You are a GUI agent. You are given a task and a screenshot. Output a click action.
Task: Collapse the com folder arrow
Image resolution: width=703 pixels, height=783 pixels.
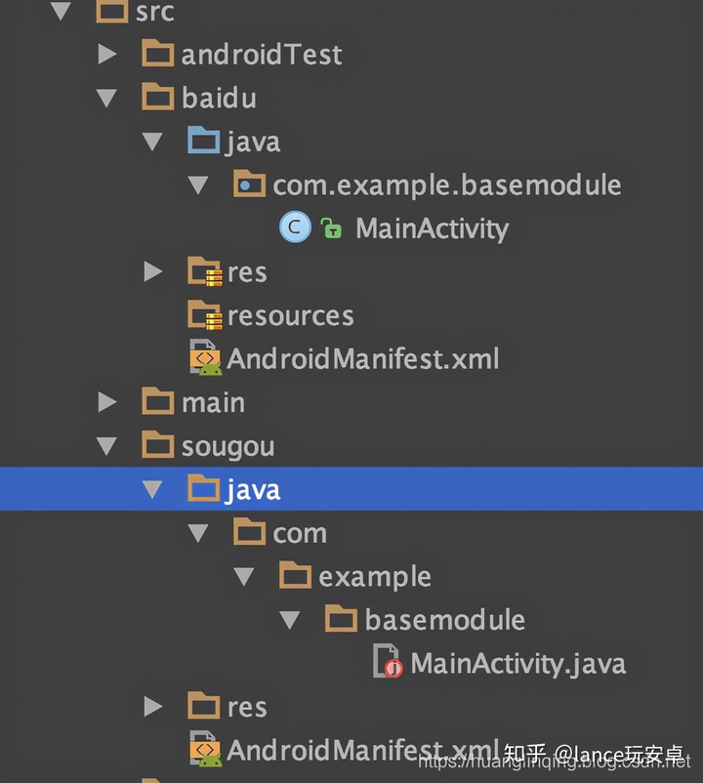coord(198,533)
